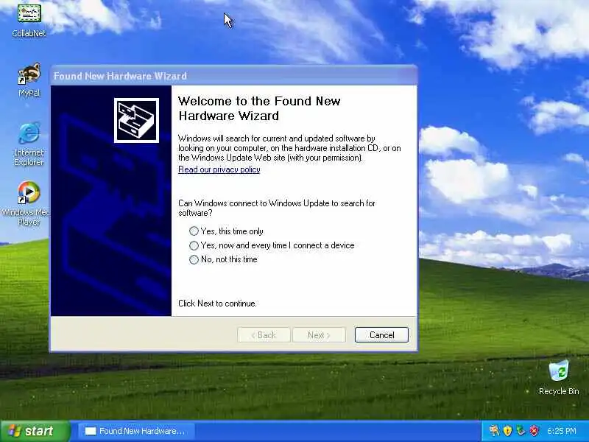This screenshot has width=589, height=442.
Task: Click the taskbar clock showing 6:25 PM
Action: (x=562, y=431)
